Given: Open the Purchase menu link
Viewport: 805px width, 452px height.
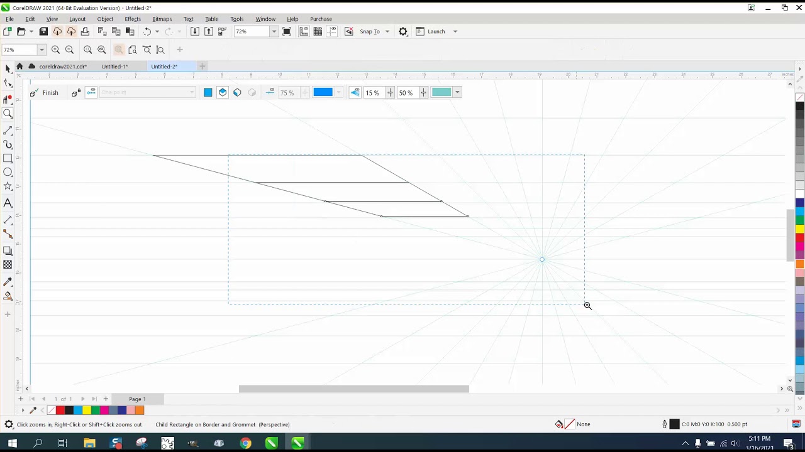Looking at the screenshot, I should click(x=321, y=19).
